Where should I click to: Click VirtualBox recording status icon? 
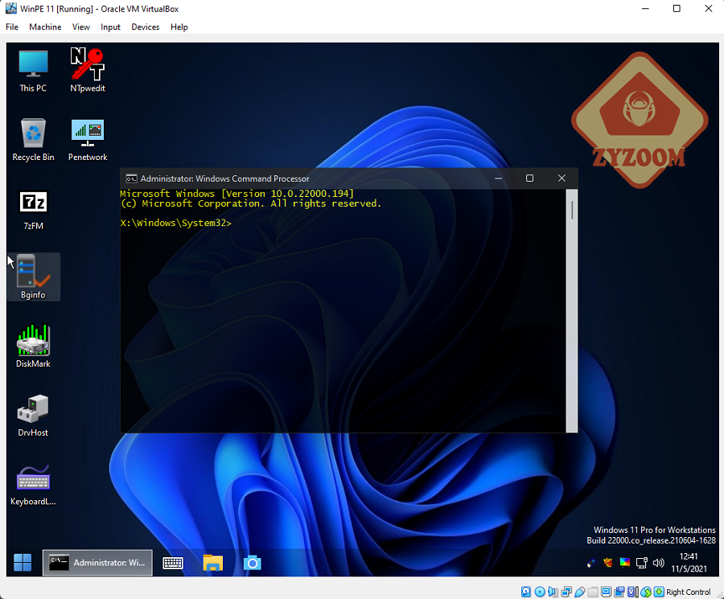619,592
